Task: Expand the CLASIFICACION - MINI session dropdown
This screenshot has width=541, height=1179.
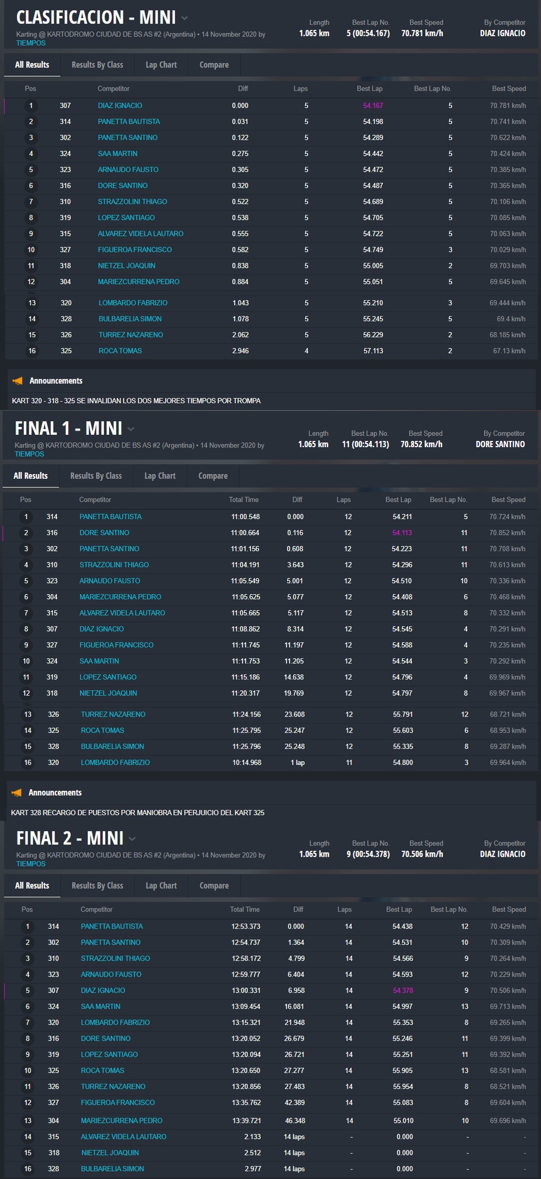Action: point(185,18)
